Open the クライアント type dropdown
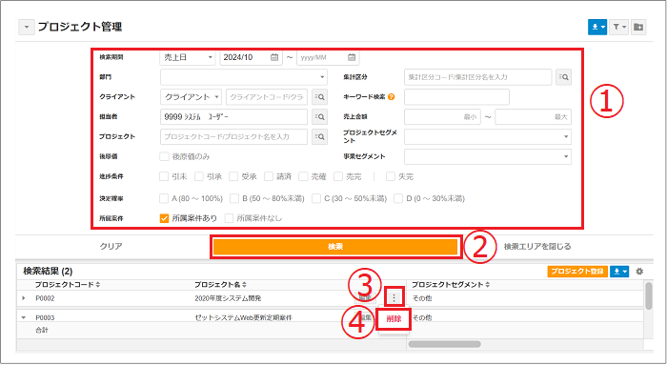This screenshot has width=667, height=365. [x=191, y=97]
